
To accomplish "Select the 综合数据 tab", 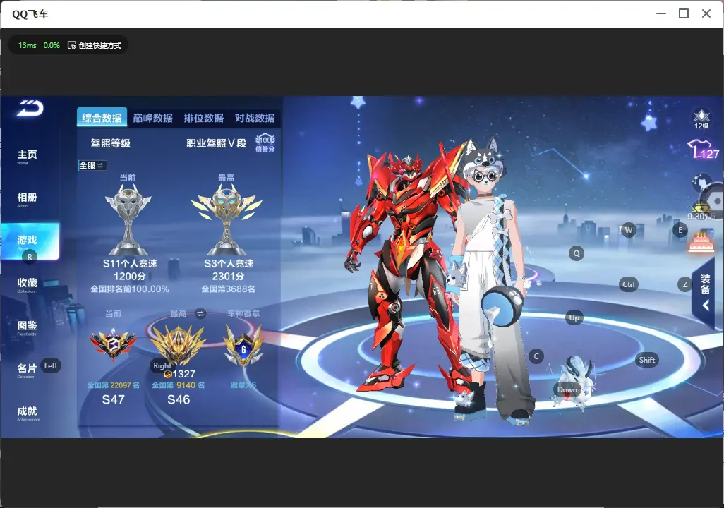I will [102, 118].
